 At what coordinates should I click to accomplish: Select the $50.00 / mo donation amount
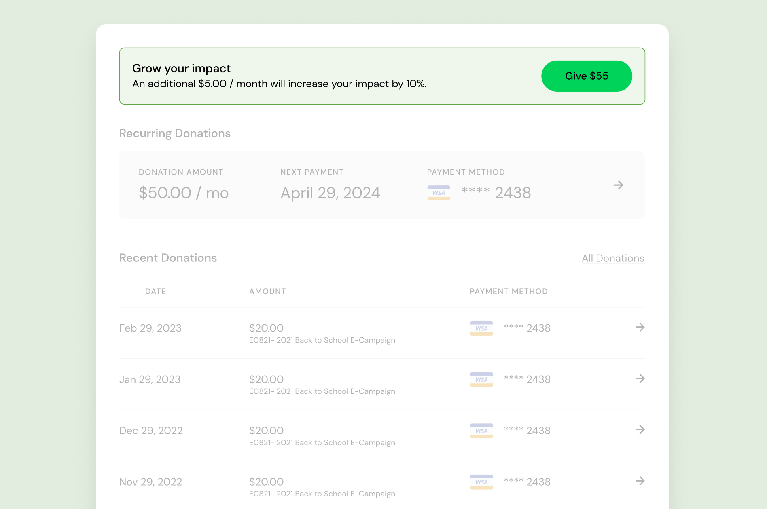[184, 193]
